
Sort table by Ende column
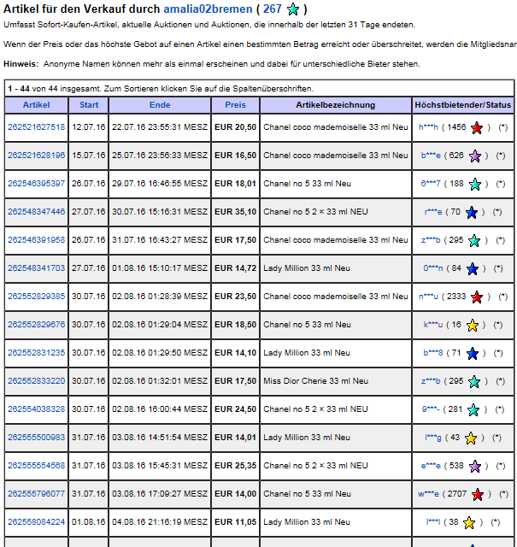pyautogui.click(x=160, y=105)
